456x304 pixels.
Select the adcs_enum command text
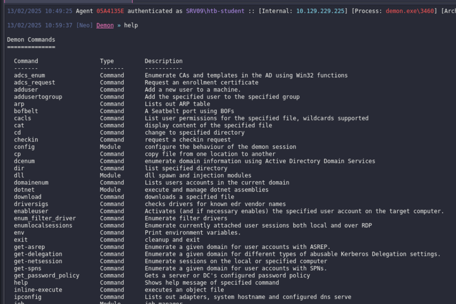(29, 75)
